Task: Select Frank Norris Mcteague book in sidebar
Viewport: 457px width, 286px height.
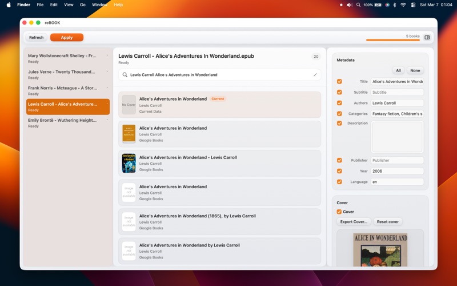Action: [x=68, y=90]
